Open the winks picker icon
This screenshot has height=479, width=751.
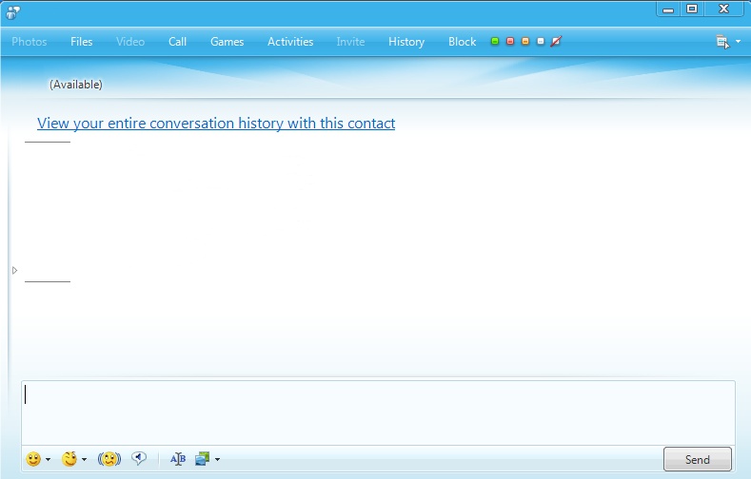69,459
